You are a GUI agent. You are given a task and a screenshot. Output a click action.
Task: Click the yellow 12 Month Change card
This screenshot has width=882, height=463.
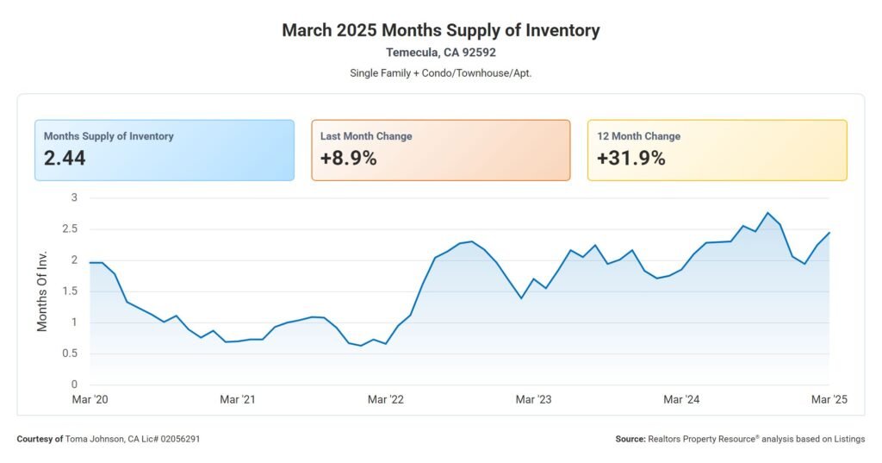[x=717, y=150]
